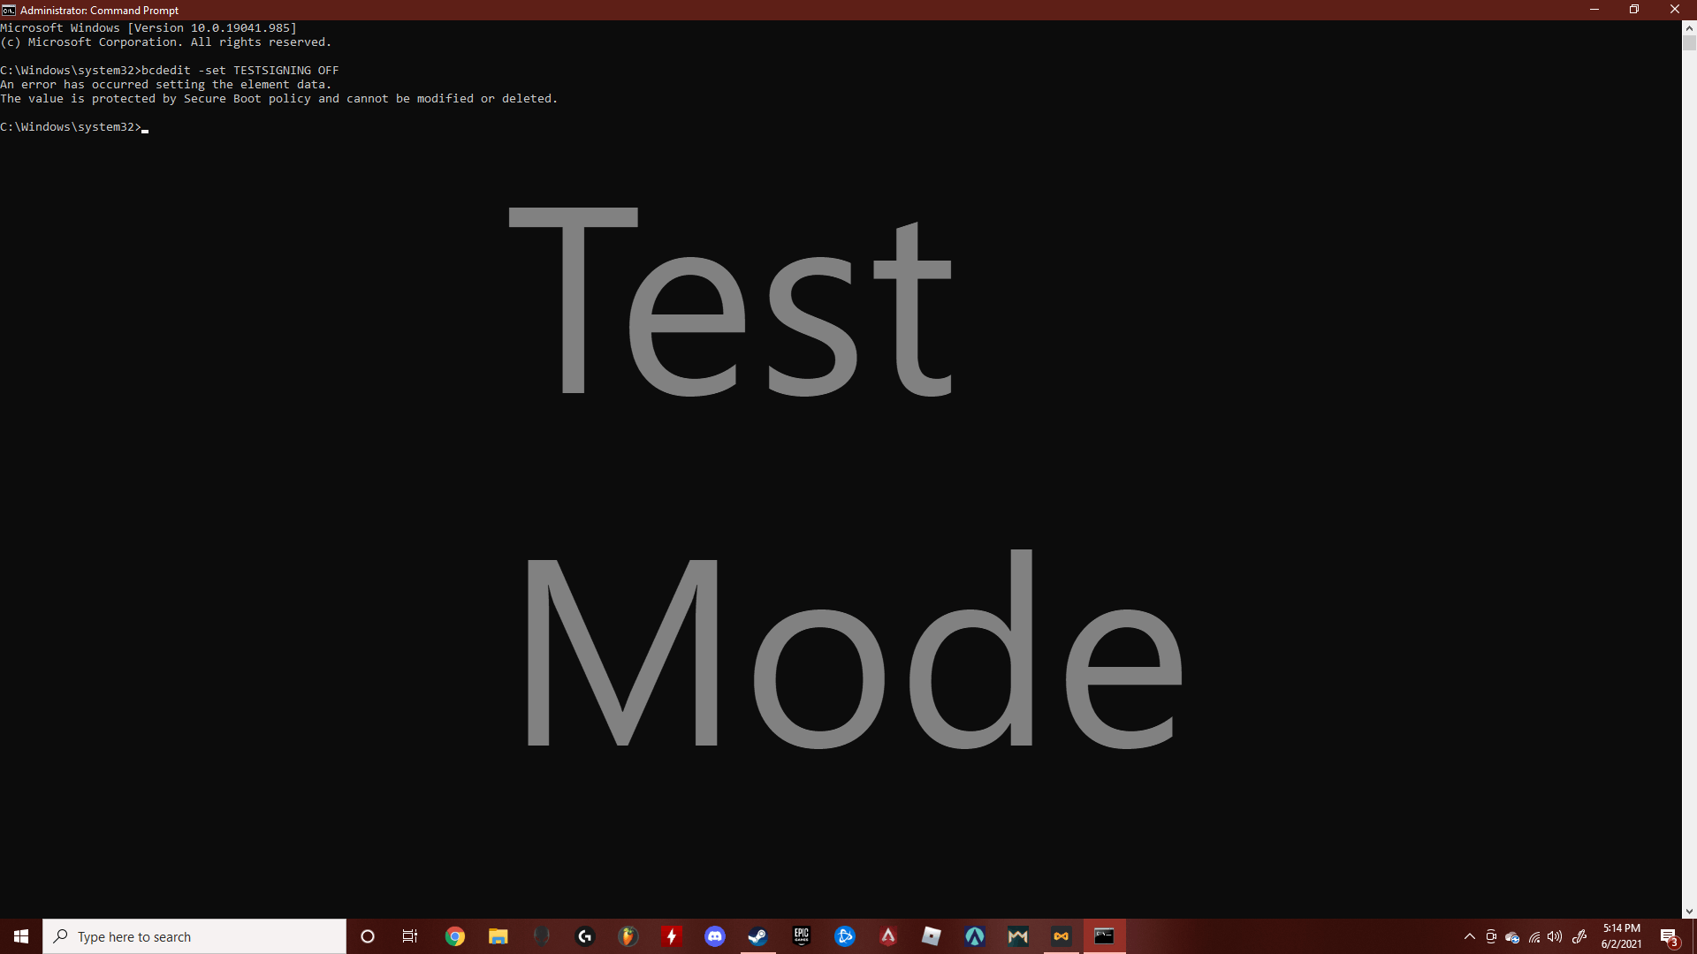
Task: Open Google Chrome from the taskbar
Action: point(455,936)
